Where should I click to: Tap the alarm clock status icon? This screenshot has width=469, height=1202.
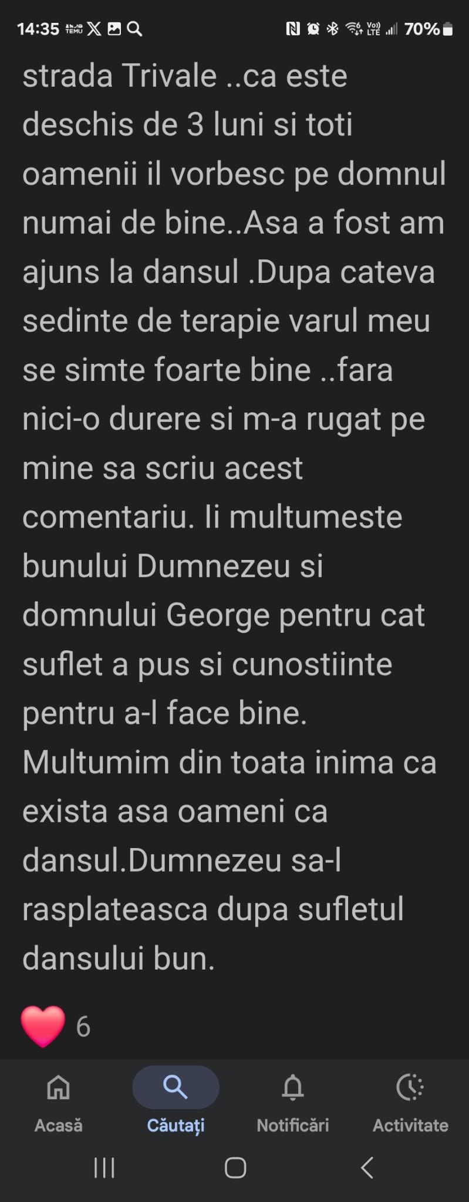[313, 29]
